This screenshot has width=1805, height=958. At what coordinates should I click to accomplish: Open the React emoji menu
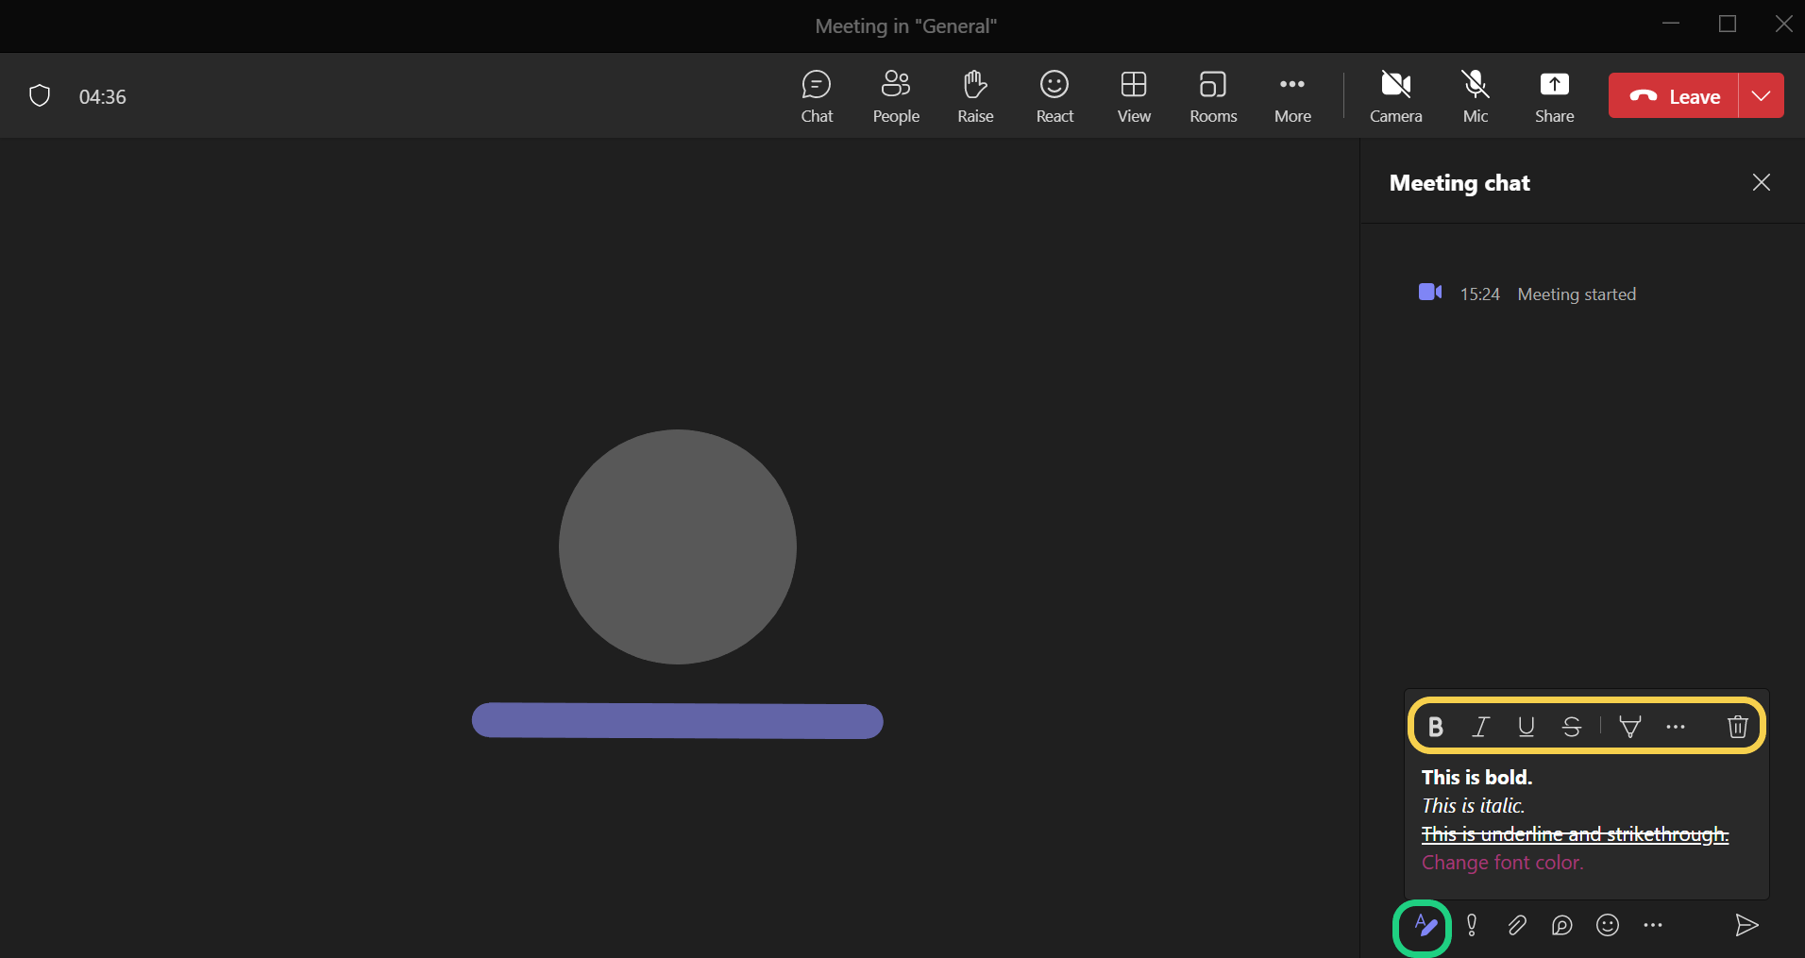point(1054,96)
